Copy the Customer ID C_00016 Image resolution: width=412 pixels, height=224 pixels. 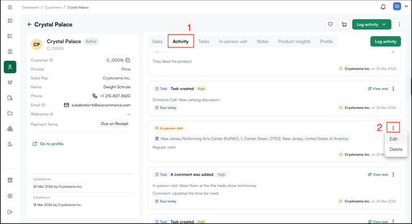click(x=128, y=60)
